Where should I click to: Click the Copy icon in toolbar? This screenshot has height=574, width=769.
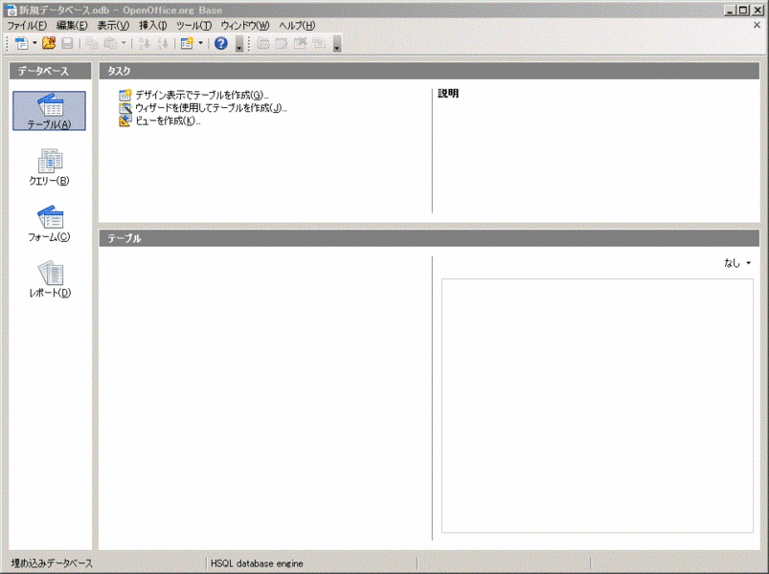coord(92,44)
